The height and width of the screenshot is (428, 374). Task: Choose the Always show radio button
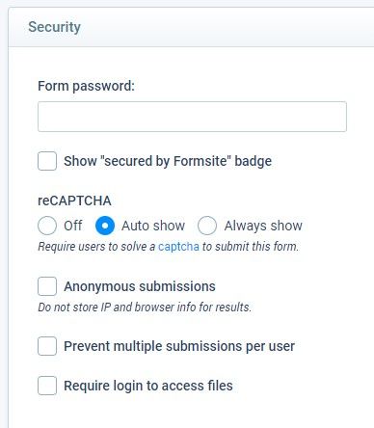tap(207, 226)
